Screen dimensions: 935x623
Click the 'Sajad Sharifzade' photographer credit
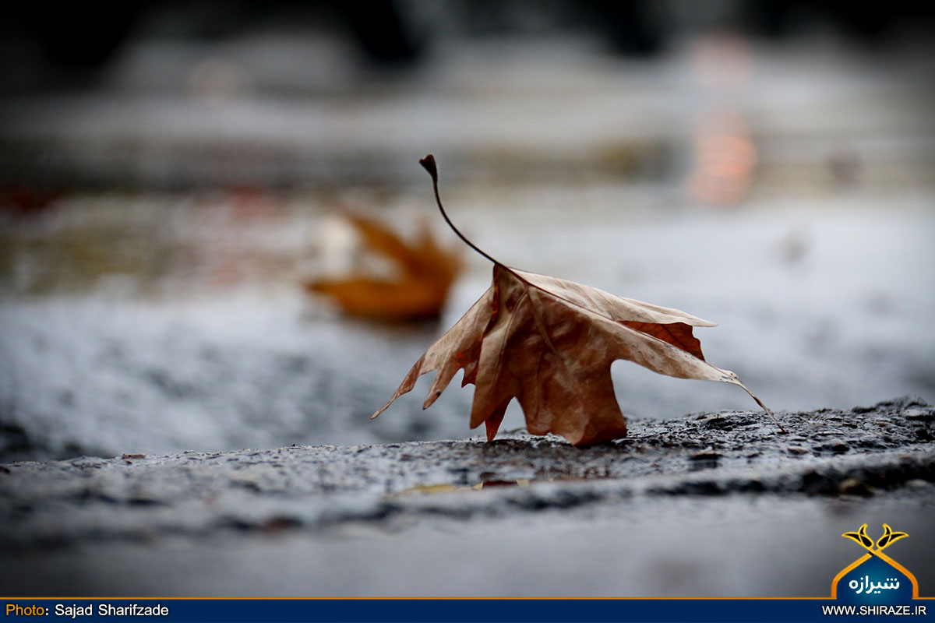point(111,611)
